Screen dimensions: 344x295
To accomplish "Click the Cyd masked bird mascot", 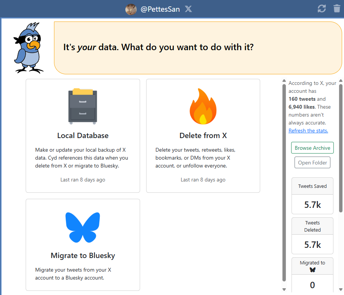I will [29, 48].
